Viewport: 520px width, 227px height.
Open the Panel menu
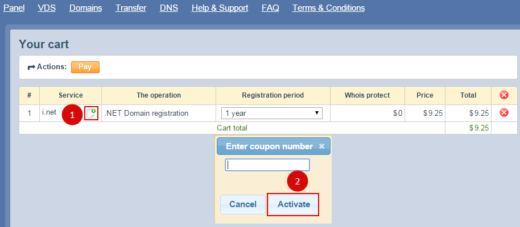point(14,8)
